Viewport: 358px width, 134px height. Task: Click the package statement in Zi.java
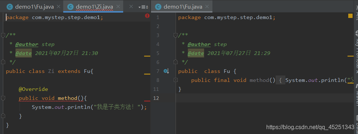[55, 17]
